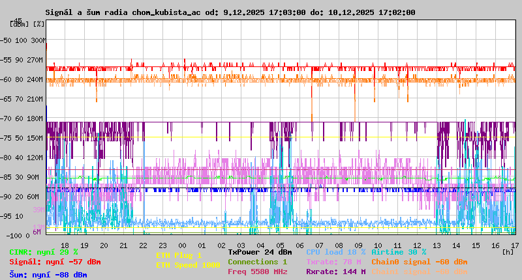
Task: Select the orange Chain0 signal legend entry
Action: (x=420, y=262)
